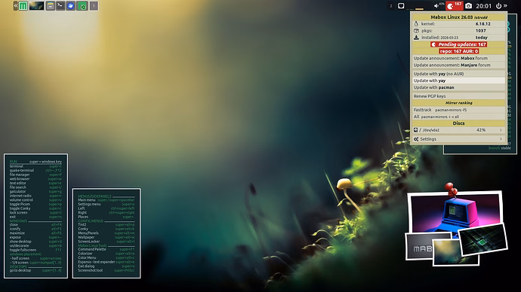Expand the /dev/vda2 disc submenu
521x292 pixels.
click(x=458, y=130)
